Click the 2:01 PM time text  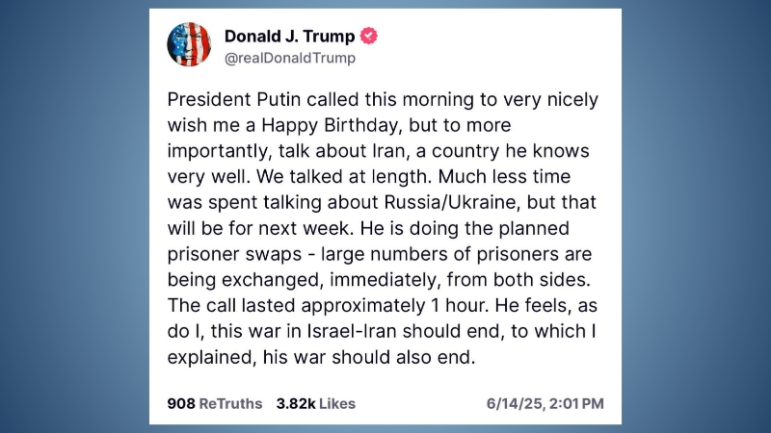[576, 403]
